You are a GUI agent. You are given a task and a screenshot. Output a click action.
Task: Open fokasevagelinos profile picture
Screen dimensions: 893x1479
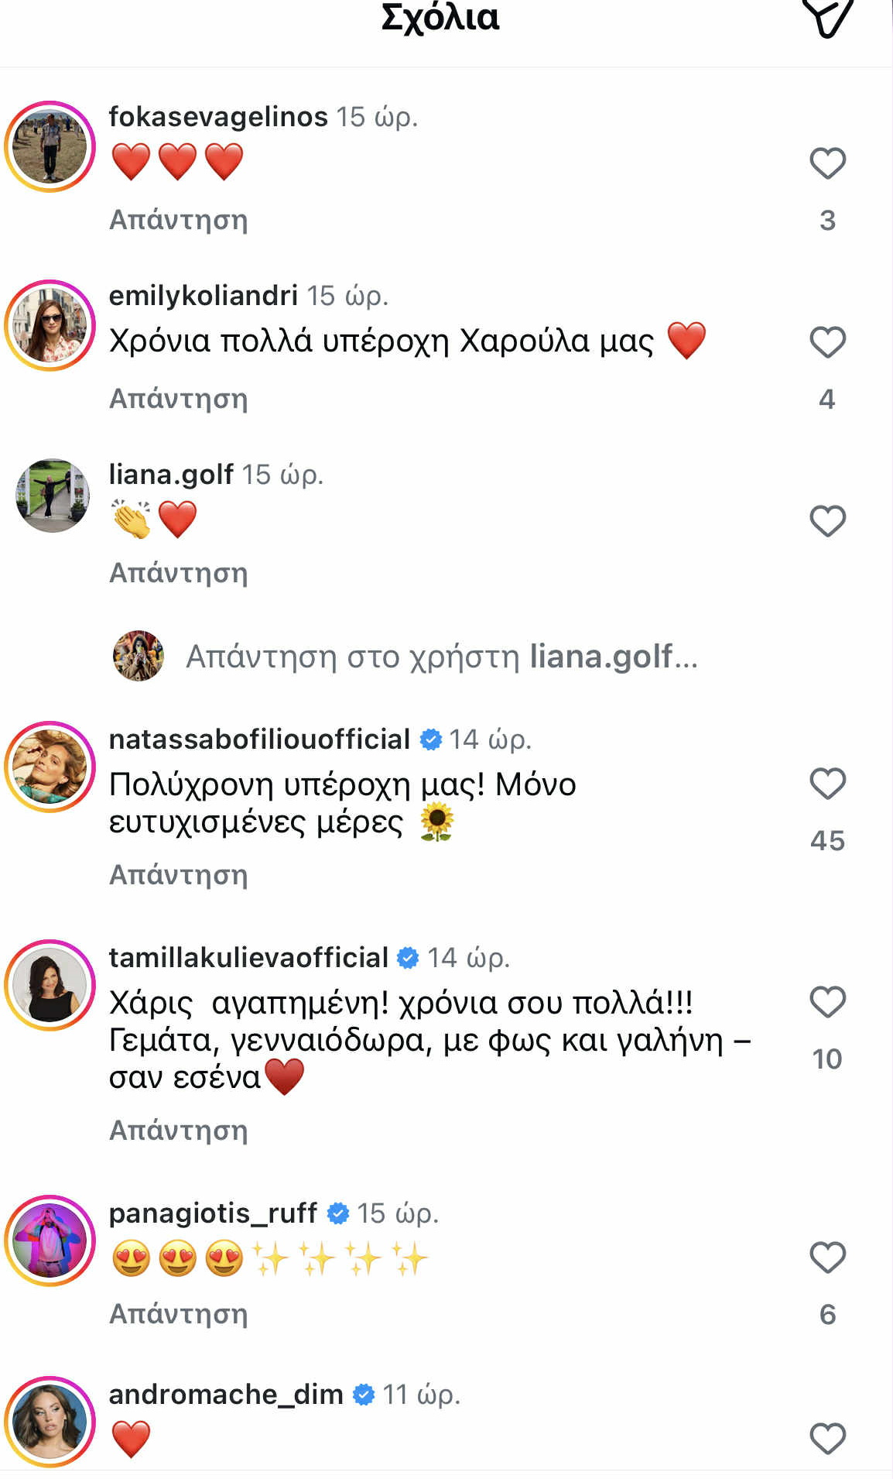[50, 146]
